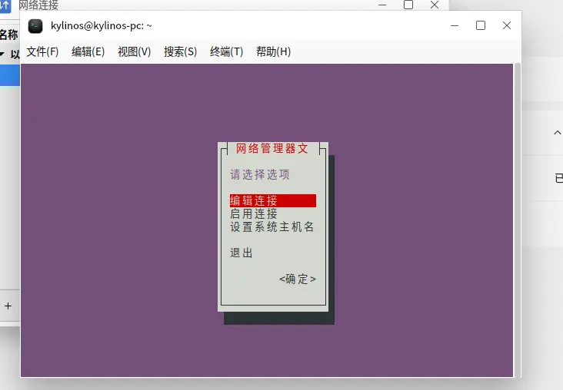Image resolution: width=563 pixels, height=390 pixels.
Task: Click the 网络连接 window network icon
Action: (x=5, y=5)
